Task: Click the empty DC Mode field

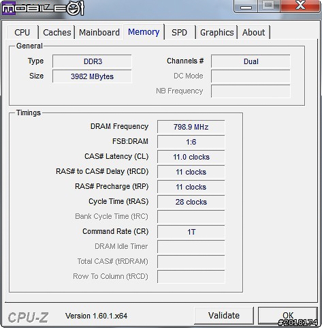Action: click(251, 76)
